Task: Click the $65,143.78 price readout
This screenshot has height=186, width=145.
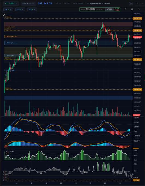Action: pyautogui.click(x=45, y=4)
